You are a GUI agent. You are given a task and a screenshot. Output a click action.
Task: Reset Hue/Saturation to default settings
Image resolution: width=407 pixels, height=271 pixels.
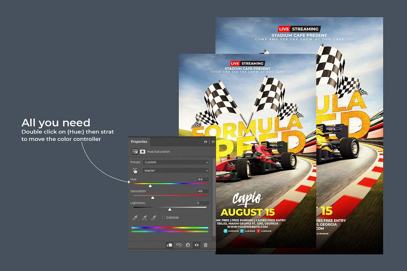(x=188, y=245)
